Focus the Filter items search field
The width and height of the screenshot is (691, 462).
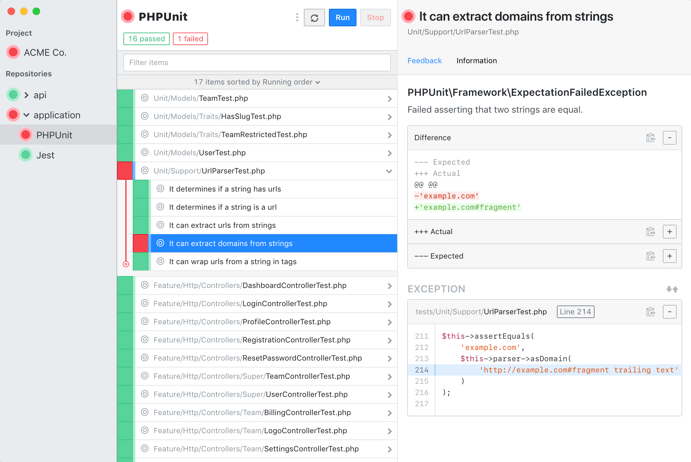(x=257, y=63)
